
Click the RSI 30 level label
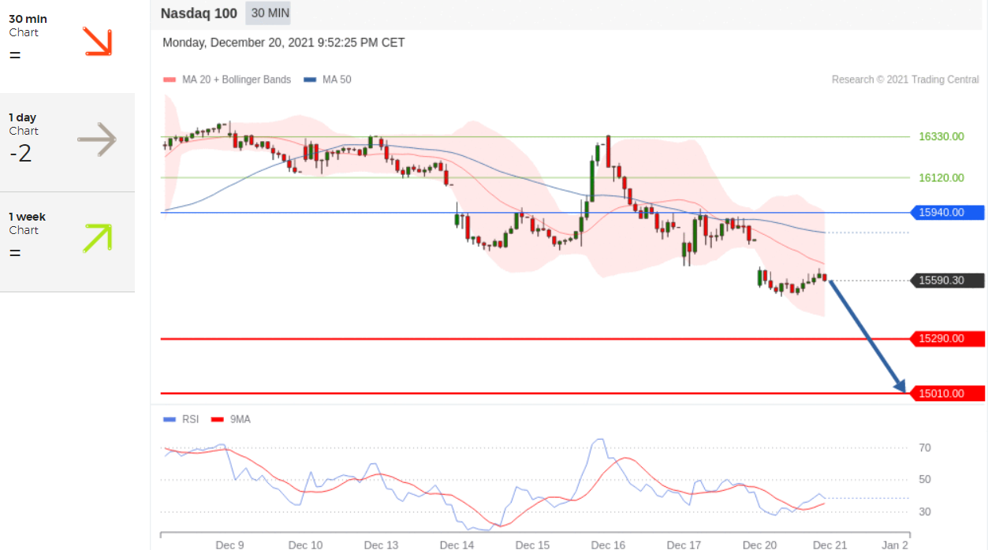coord(925,511)
